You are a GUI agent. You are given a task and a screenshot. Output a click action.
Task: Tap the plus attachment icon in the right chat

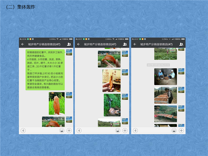181,130
